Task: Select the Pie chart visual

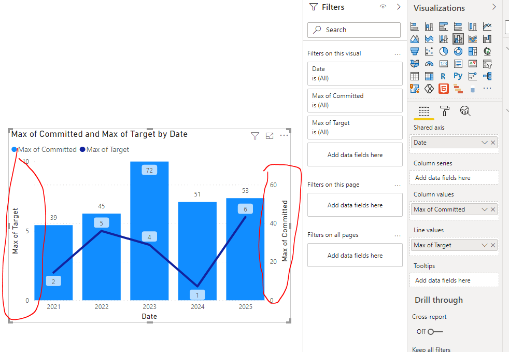Action: pyautogui.click(x=443, y=51)
